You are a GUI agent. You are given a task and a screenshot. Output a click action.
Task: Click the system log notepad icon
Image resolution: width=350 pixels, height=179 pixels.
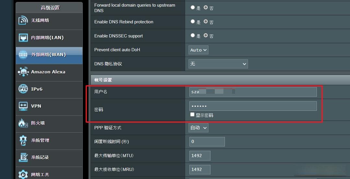click(23, 157)
